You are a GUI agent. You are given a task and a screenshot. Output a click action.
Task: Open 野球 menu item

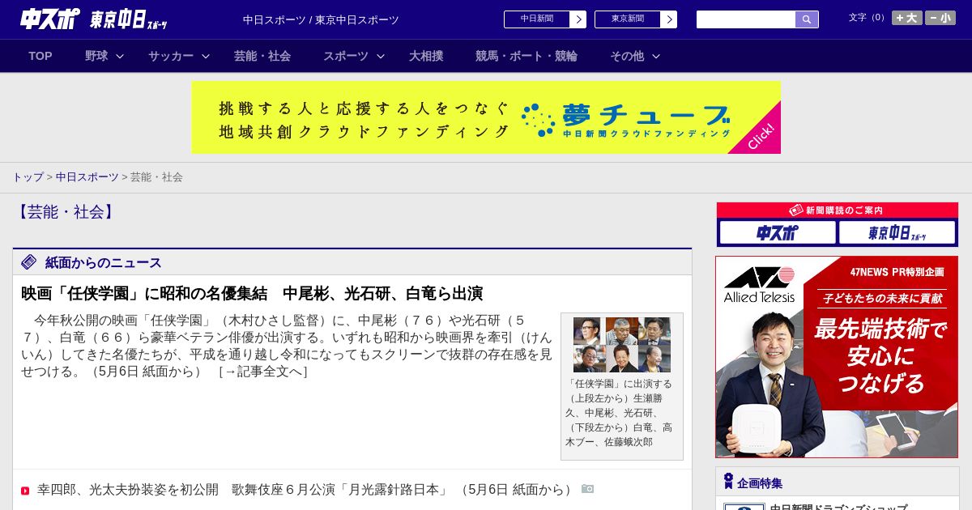pos(96,56)
